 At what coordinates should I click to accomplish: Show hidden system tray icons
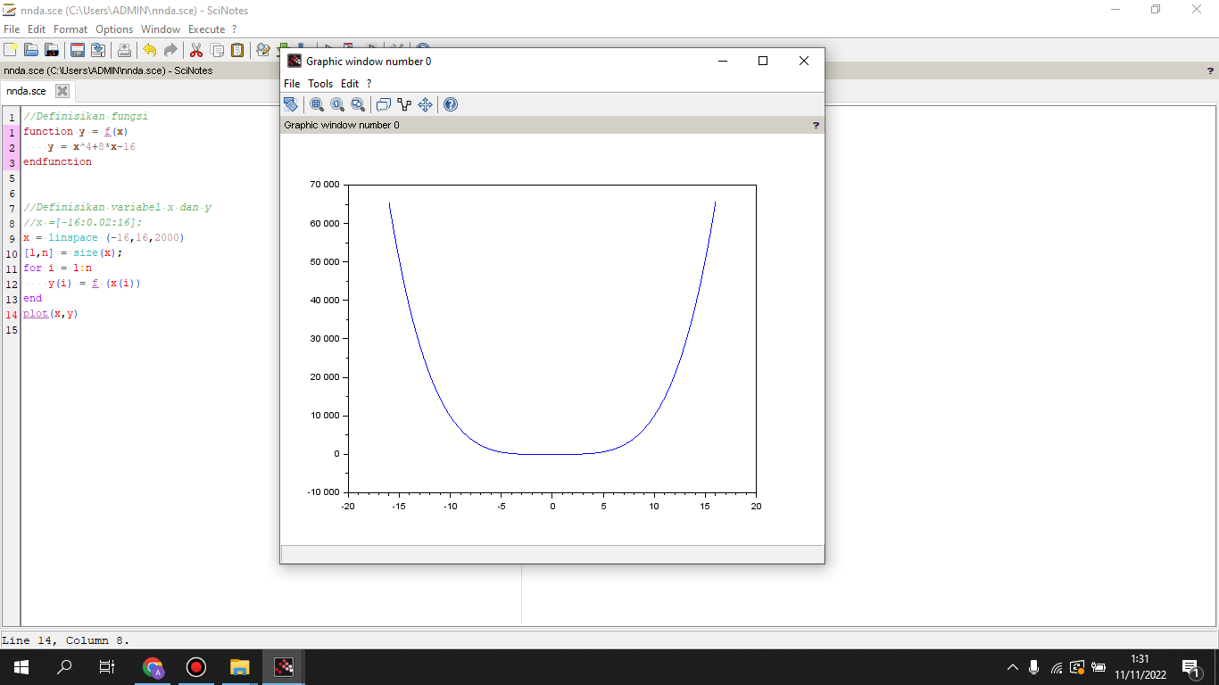click(1013, 667)
